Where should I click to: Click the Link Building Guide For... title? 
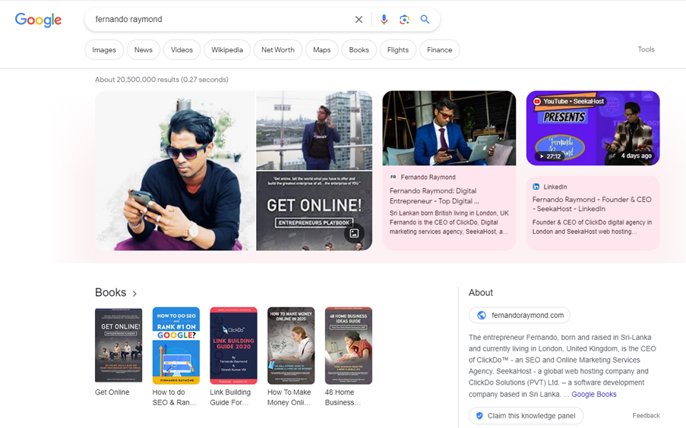230,398
